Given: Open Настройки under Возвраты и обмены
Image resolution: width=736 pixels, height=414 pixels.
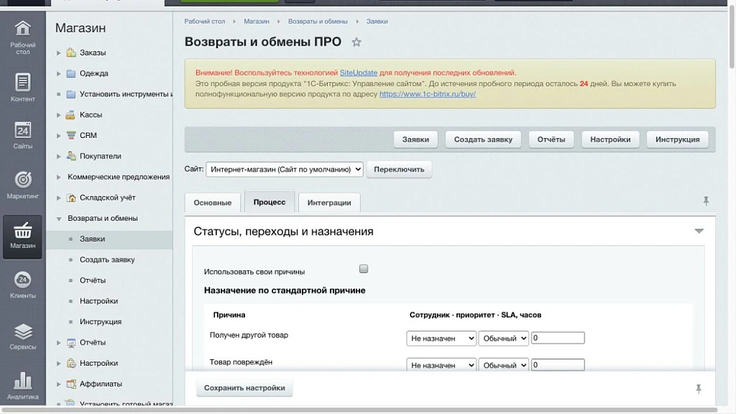Looking at the screenshot, I should point(98,301).
